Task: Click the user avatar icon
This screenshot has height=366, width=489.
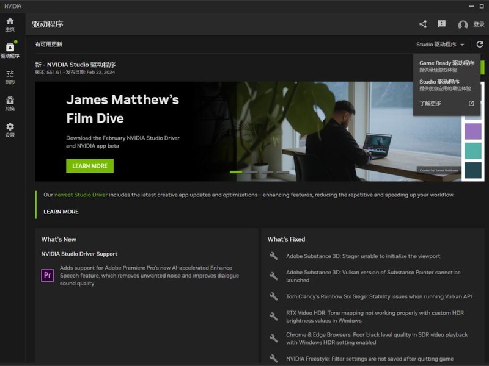Action: (x=463, y=24)
